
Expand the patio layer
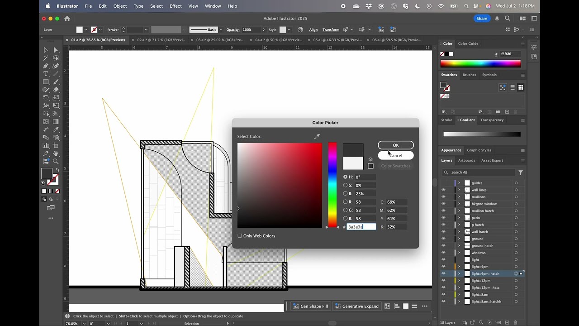459,218
